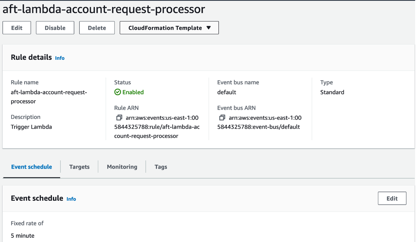Copy the Rule ARN with copy icon

pyautogui.click(x=119, y=118)
